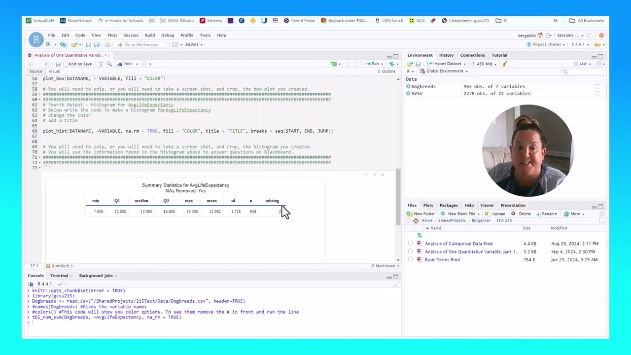
Task: Clear environment objects with broom icon
Action: click(504, 64)
